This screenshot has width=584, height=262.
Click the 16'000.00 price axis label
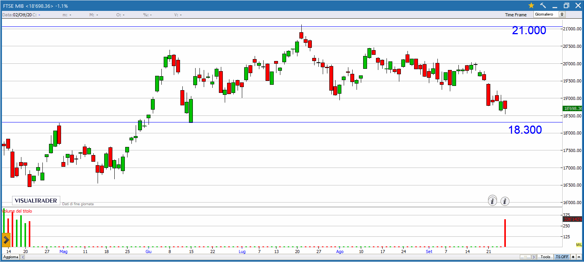click(573, 203)
